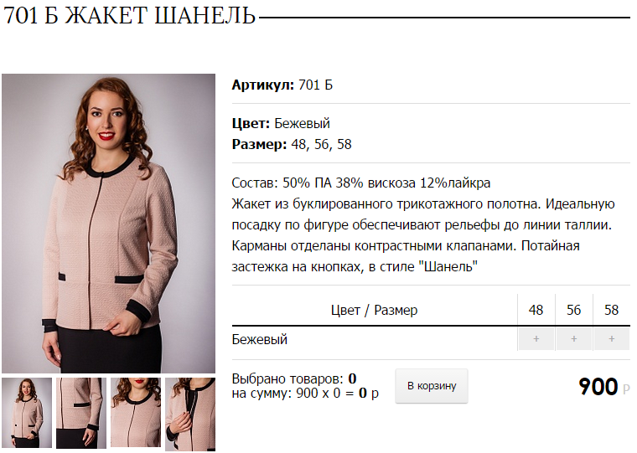The width and height of the screenshot is (637, 453).
Task: Click the 'Размер: 48, 56, 58' text
Action: [292, 145]
